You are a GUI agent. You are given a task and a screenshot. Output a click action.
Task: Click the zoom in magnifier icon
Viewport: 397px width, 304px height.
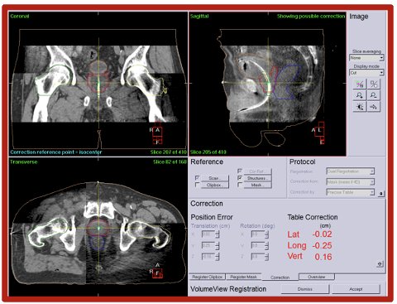360,95
